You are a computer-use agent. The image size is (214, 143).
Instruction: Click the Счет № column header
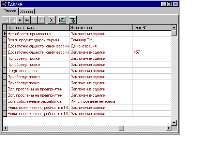[152, 28]
